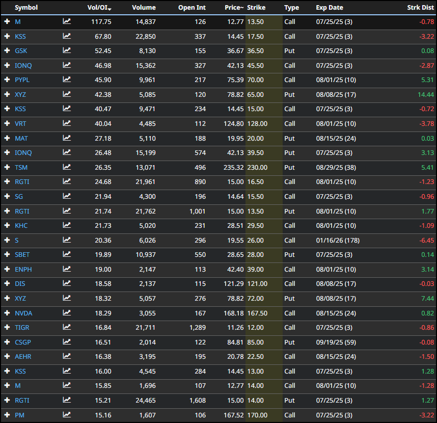Click plus icon beside CSGP
This screenshot has width=437, height=423.
coord(7,342)
